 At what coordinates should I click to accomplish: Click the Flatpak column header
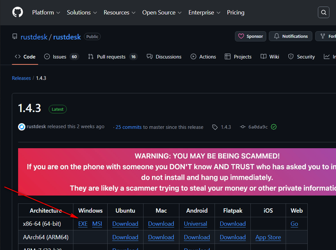click(233, 211)
